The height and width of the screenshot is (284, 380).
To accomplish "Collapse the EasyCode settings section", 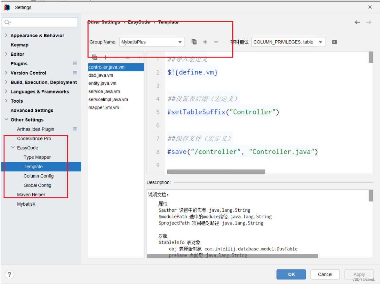I will [13, 148].
